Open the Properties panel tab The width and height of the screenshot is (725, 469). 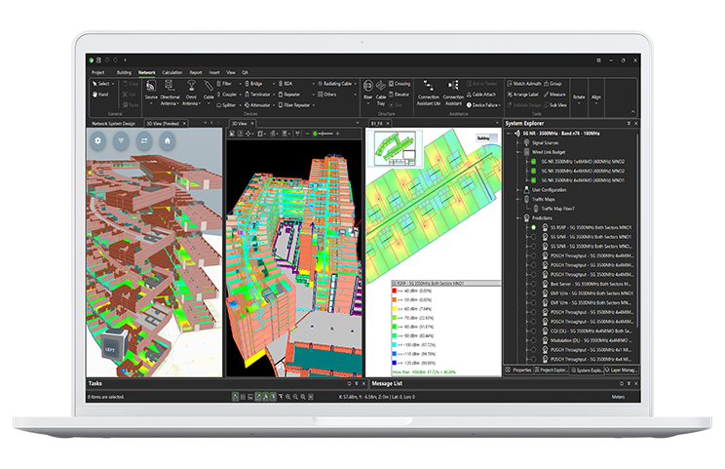(518, 370)
